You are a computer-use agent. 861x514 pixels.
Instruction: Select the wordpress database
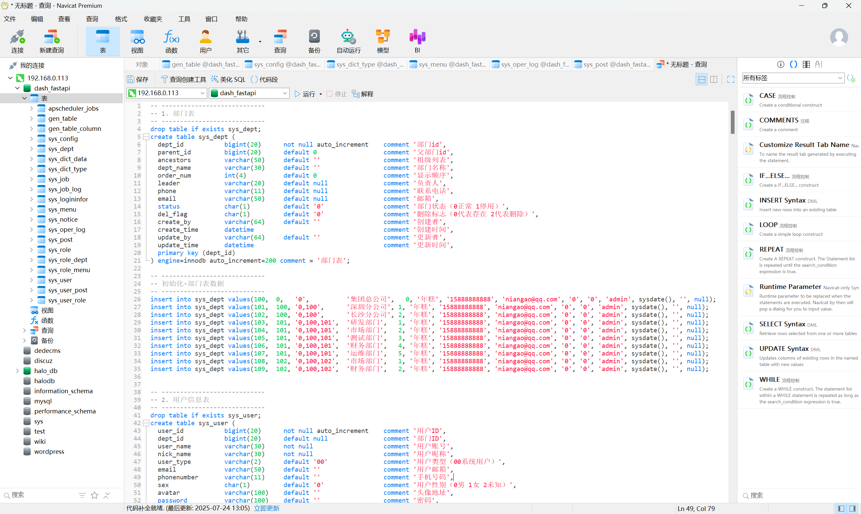49,451
